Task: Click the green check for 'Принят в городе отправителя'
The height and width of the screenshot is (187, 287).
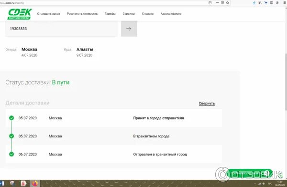Action: click(x=11, y=118)
